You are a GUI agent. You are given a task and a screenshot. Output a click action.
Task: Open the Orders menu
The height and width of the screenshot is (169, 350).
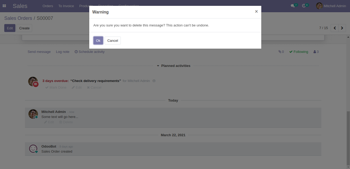pyautogui.click(x=48, y=6)
